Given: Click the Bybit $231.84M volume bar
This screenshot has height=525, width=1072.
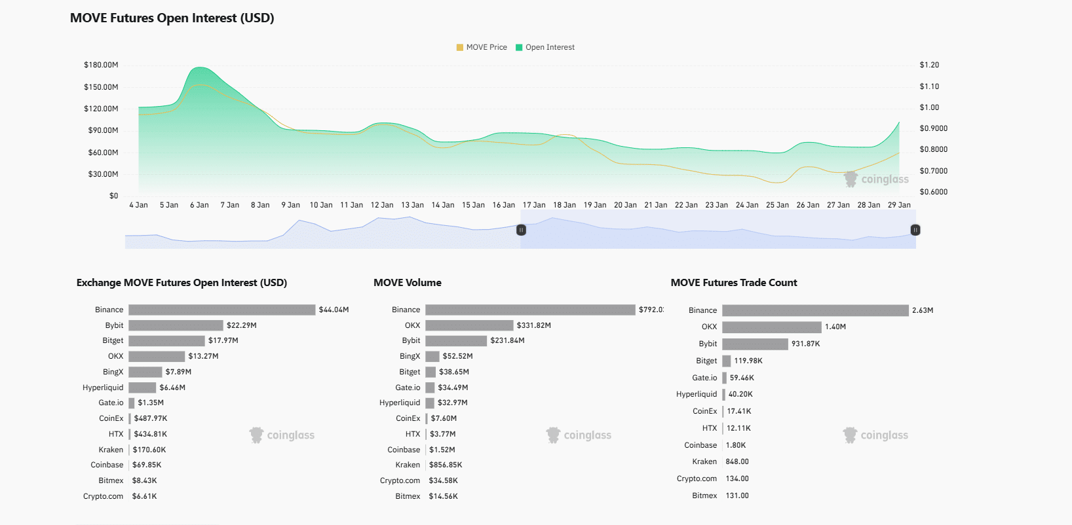Looking at the screenshot, I should (x=456, y=340).
